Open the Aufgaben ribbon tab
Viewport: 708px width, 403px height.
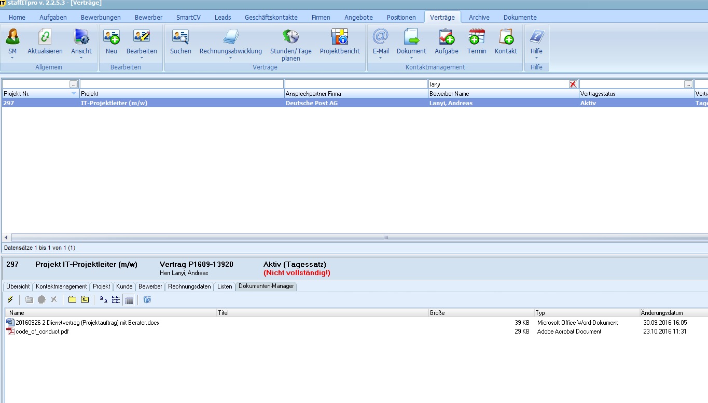[x=53, y=17]
